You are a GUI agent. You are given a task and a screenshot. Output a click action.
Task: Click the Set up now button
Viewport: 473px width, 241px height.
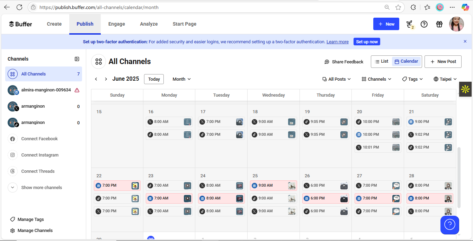pos(367,42)
